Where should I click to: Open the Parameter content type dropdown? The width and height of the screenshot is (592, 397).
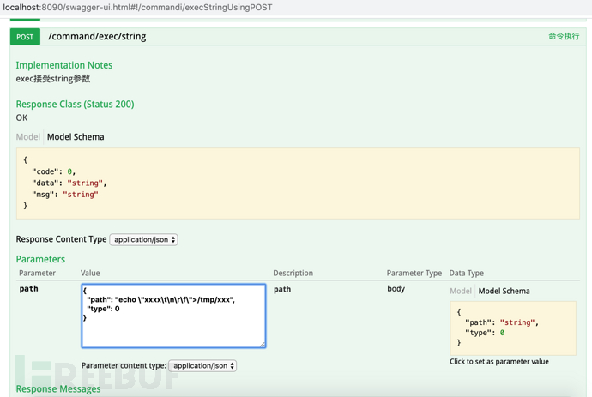202,365
